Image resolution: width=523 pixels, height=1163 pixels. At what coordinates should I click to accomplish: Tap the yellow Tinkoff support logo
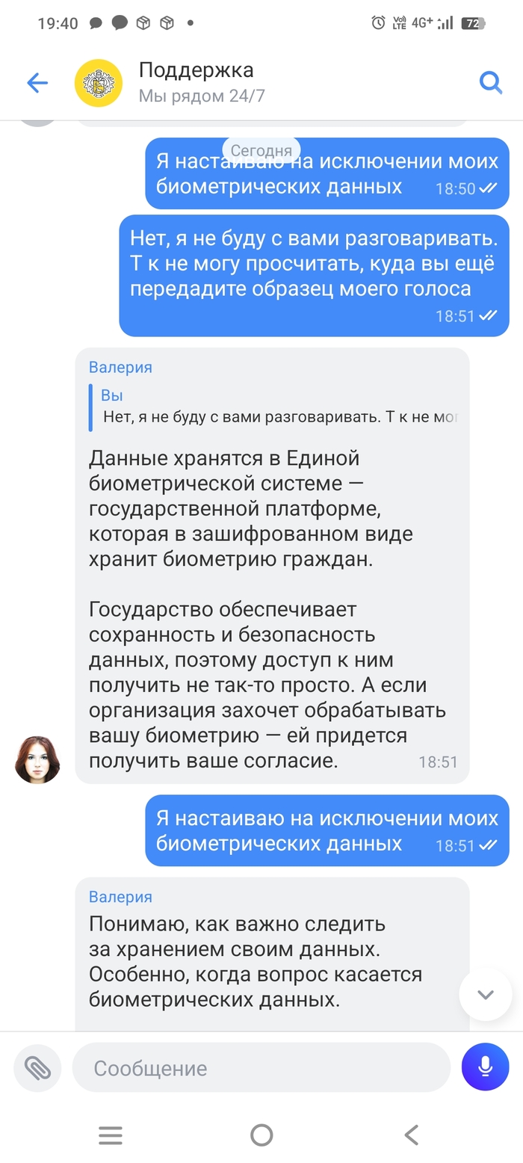coord(99,83)
